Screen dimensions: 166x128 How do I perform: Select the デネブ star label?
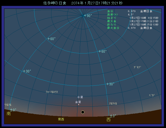coord(137,67)
